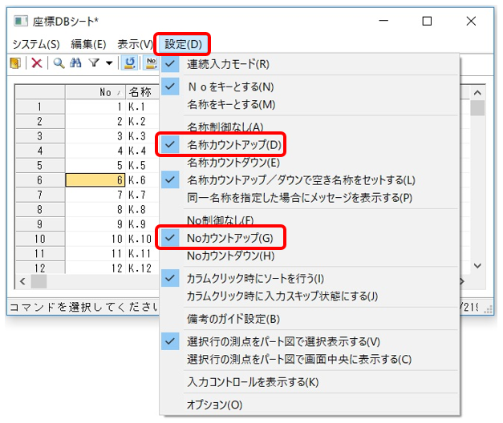
Task: Click the funnel filter icon
Action: click(94, 62)
